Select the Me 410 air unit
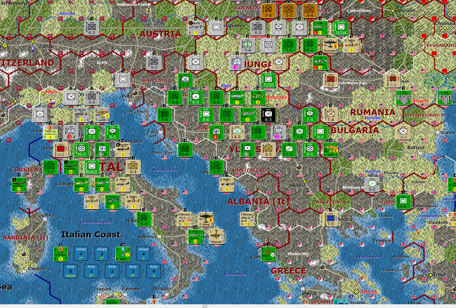 pyautogui.click(x=195, y=28)
